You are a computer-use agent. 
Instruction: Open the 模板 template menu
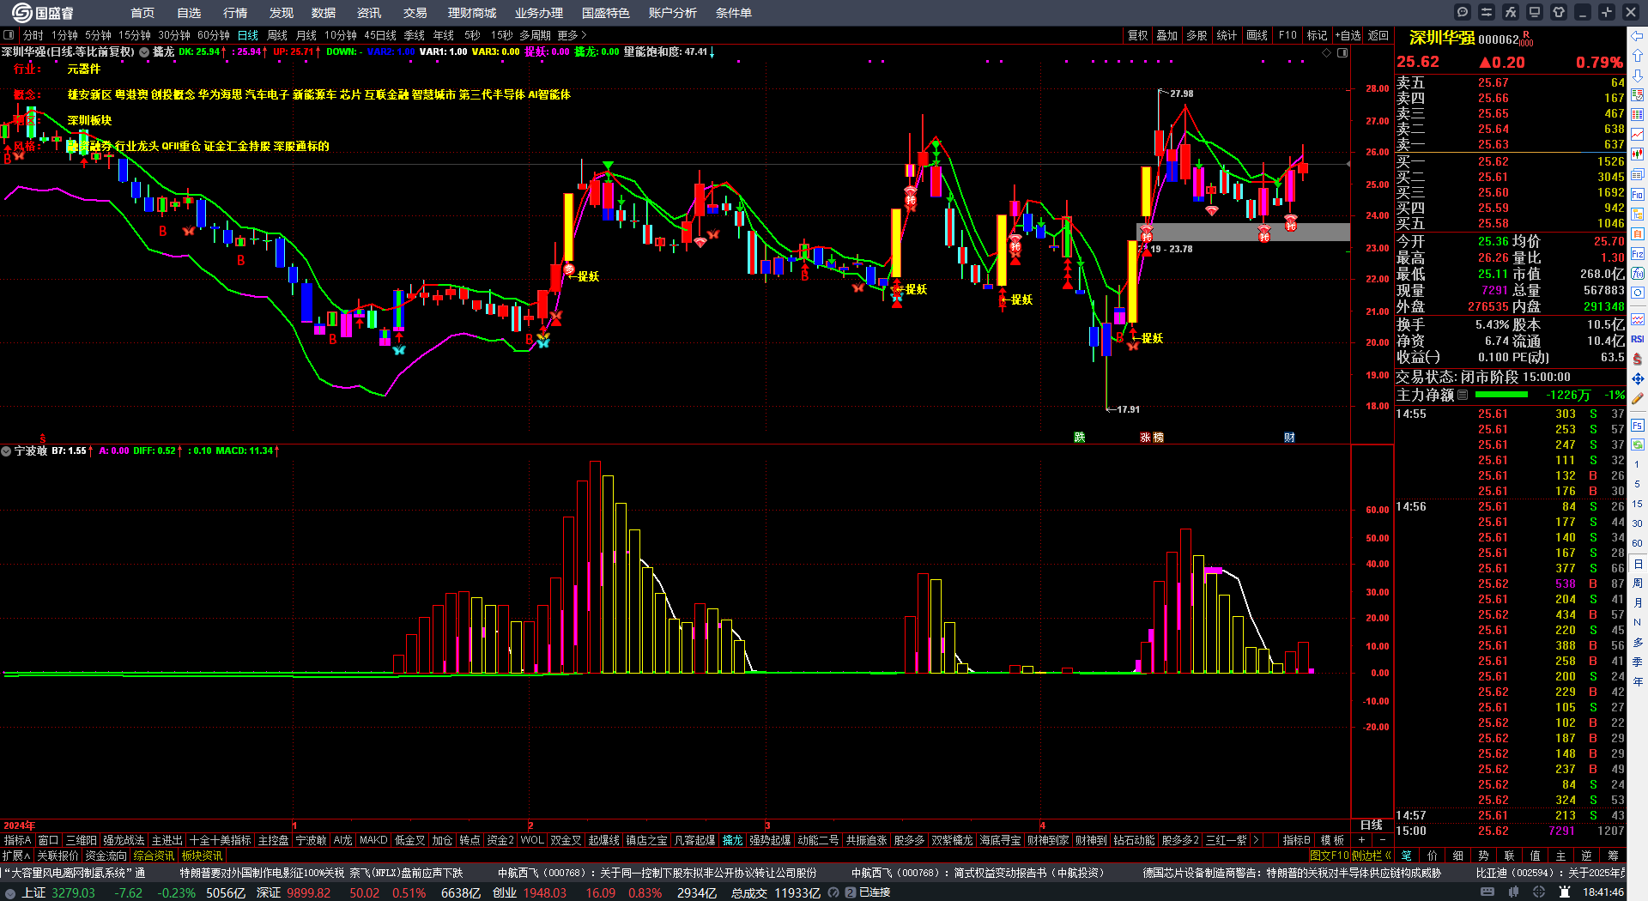tap(1332, 840)
